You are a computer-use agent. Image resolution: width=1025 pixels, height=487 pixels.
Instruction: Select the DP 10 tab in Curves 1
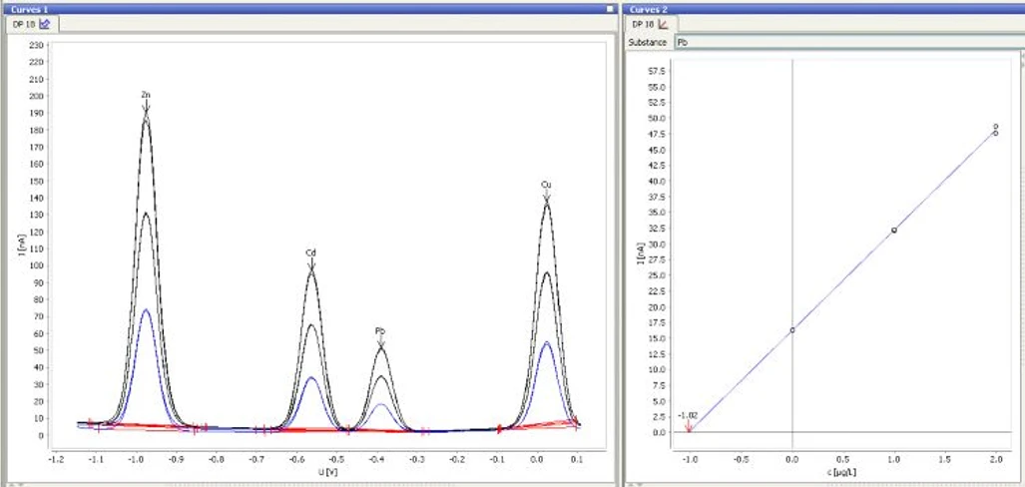[x=26, y=23]
